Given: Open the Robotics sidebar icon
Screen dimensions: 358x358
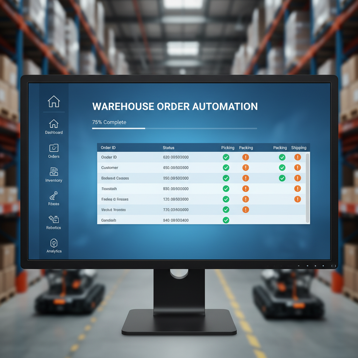Looking at the screenshot, I should [x=53, y=219].
